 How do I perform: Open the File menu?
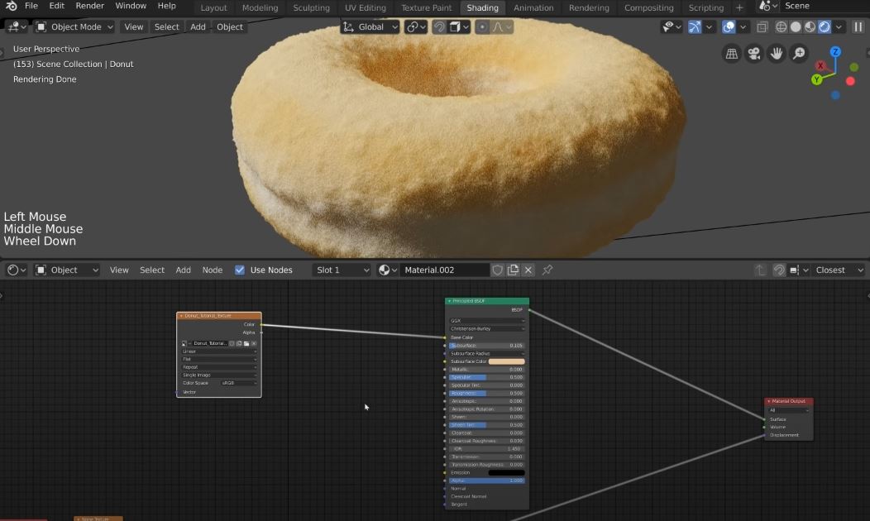31,6
